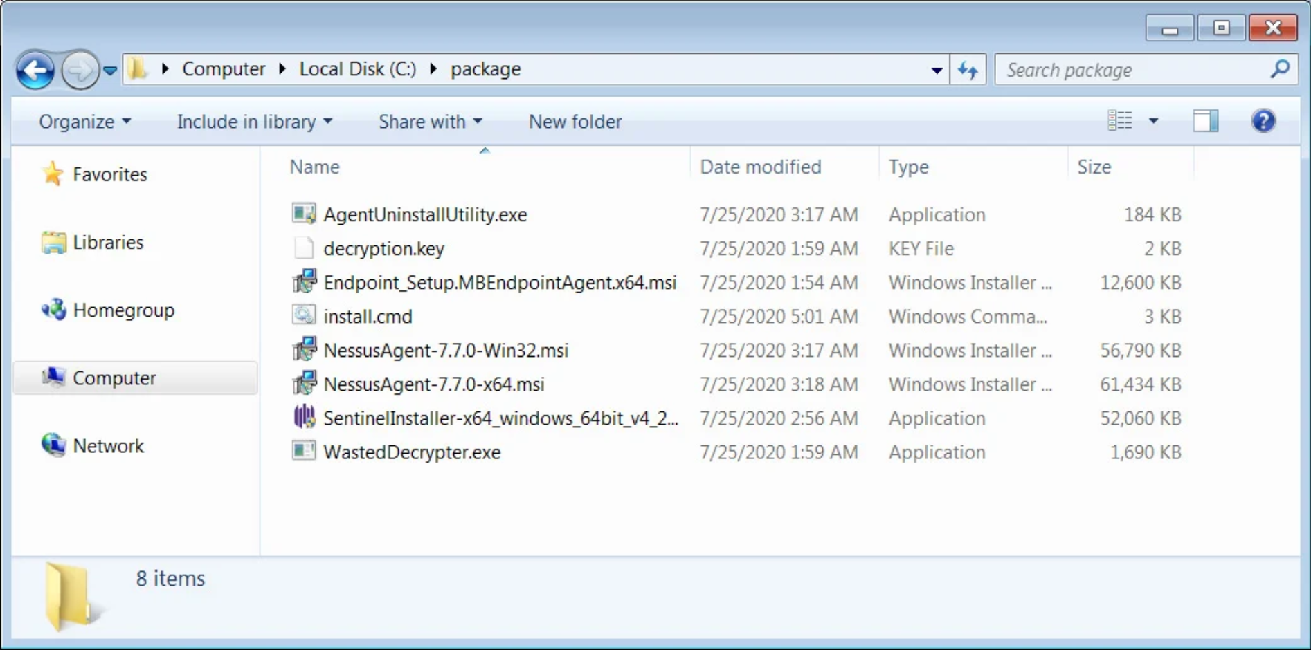Screen dimensions: 1311x650
Task: Open the Share with dropdown
Action: coord(429,122)
